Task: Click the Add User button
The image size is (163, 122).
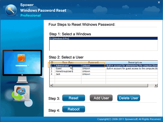Action: coord(101,98)
